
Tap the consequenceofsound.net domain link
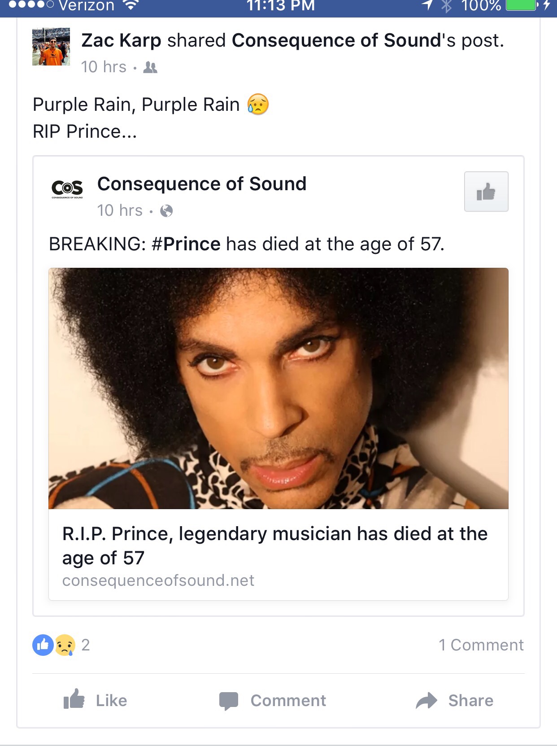[x=158, y=580]
